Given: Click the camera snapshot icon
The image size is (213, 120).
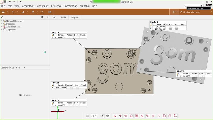Looking at the screenshot, I should click(50, 12).
